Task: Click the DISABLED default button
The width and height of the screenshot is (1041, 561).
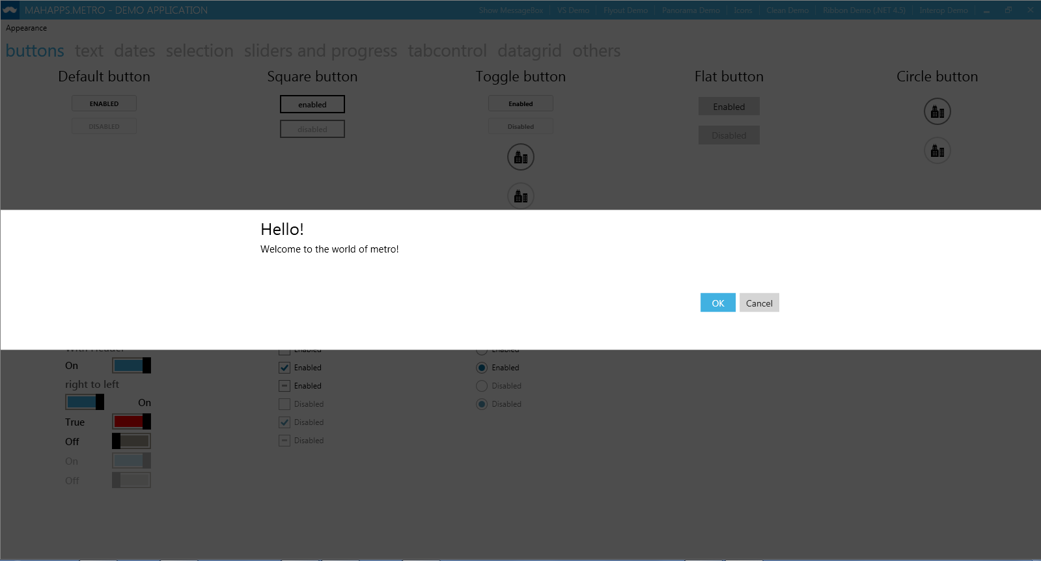Action: [x=104, y=126]
